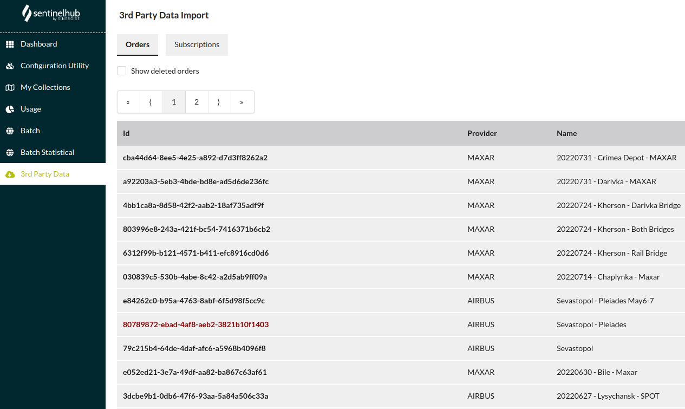The width and height of the screenshot is (685, 409).
Task: Open the Batch section
Action: (53, 131)
